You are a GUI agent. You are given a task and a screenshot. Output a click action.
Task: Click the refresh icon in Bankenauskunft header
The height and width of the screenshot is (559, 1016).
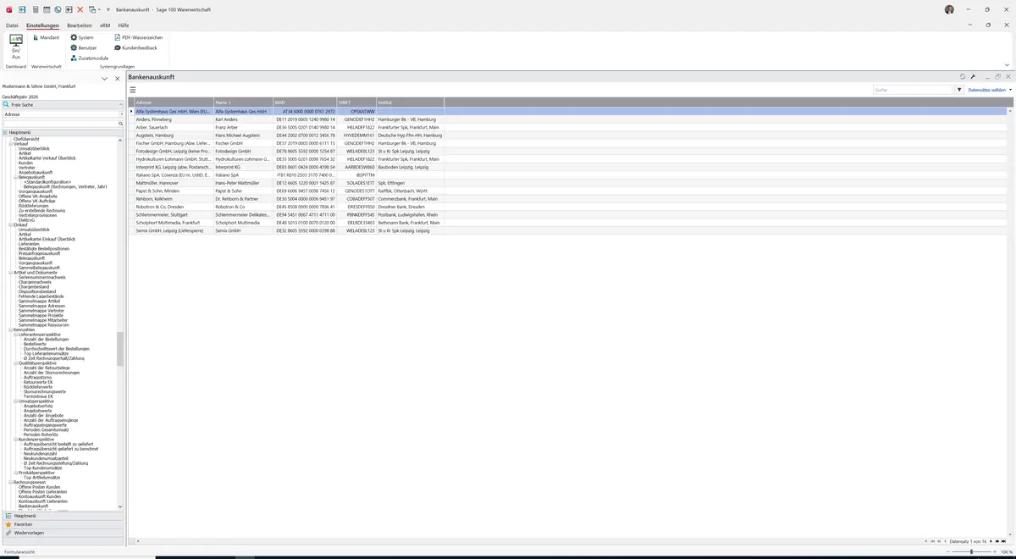coord(963,76)
